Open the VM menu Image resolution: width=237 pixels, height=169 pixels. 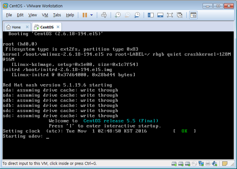coord(45,15)
